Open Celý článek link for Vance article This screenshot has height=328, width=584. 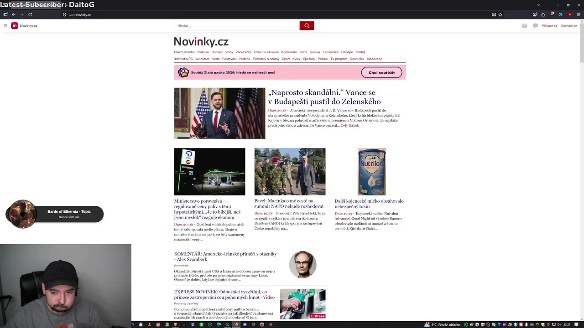(x=350, y=125)
